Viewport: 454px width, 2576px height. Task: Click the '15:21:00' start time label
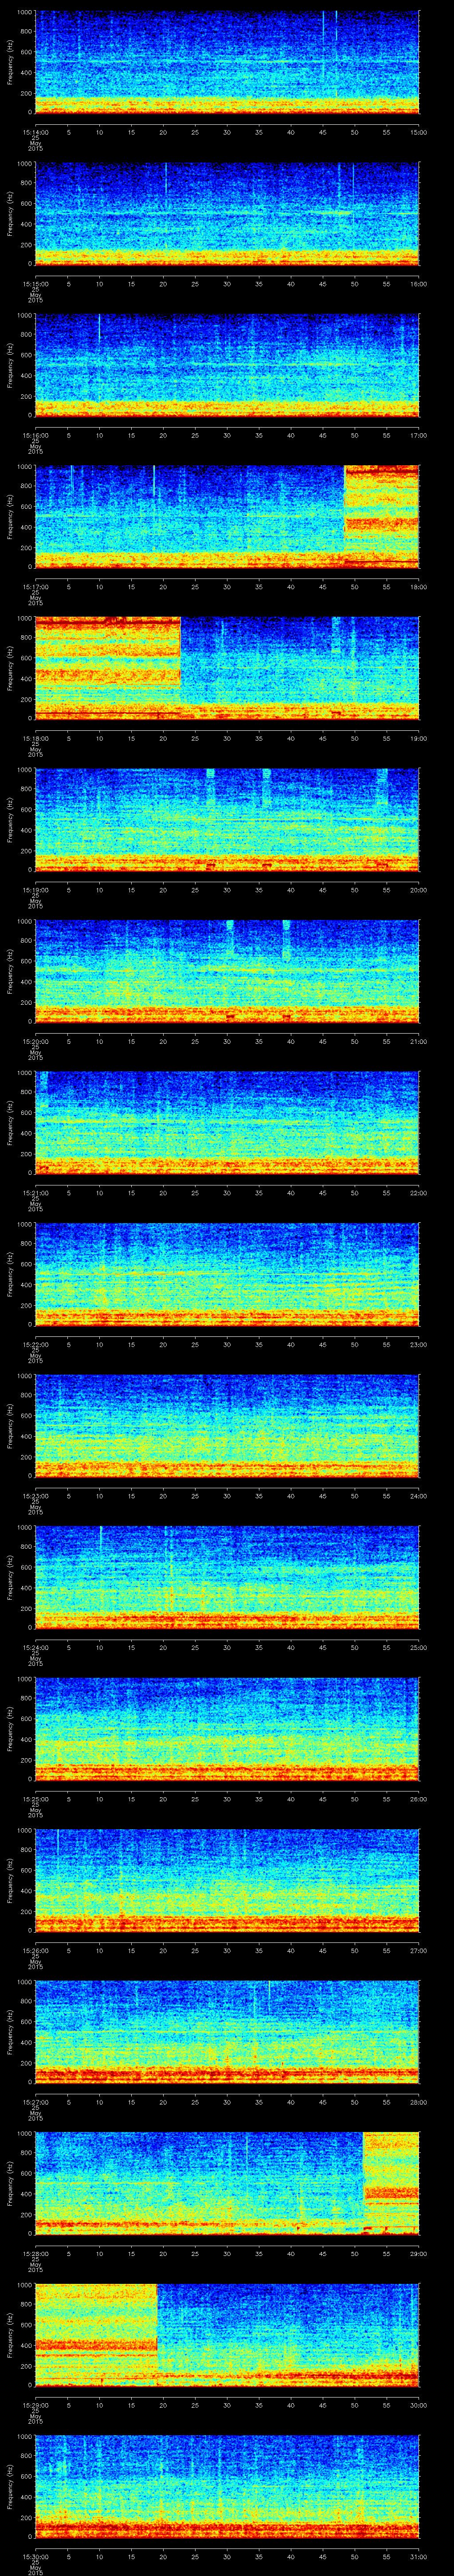pos(35,1194)
